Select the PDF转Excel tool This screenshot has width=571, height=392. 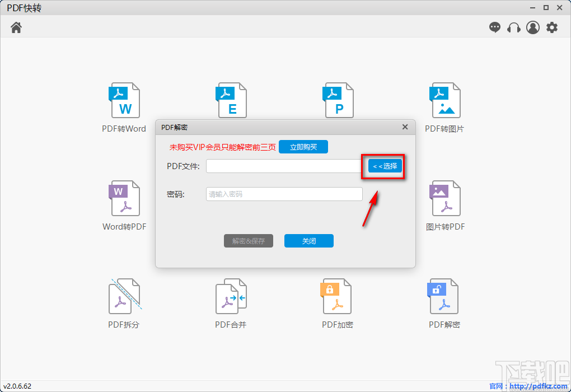pos(231,101)
